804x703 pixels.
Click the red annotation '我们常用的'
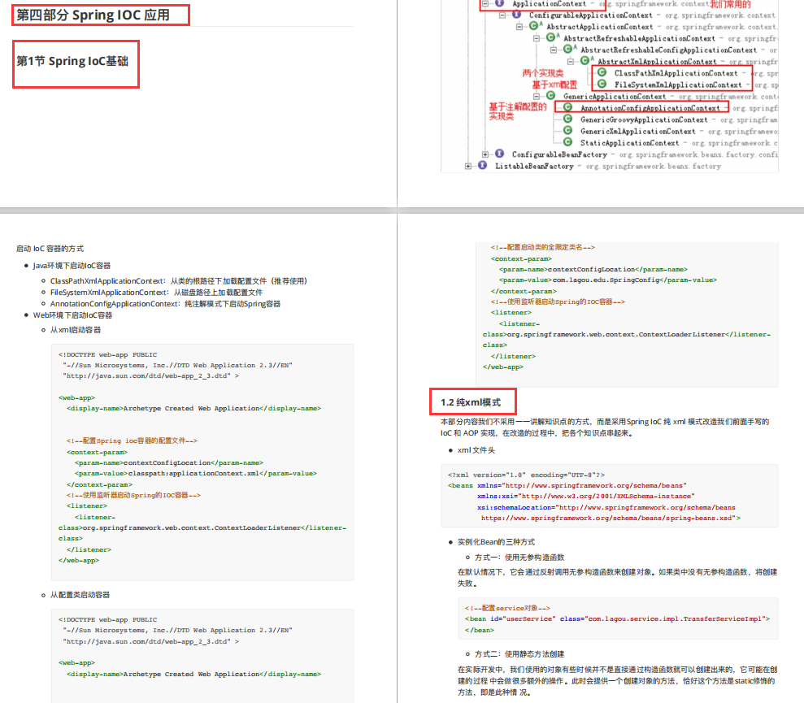tap(730, 4)
